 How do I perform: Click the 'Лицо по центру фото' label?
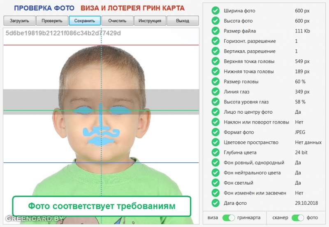pyautogui.click(x=248, y=112)
